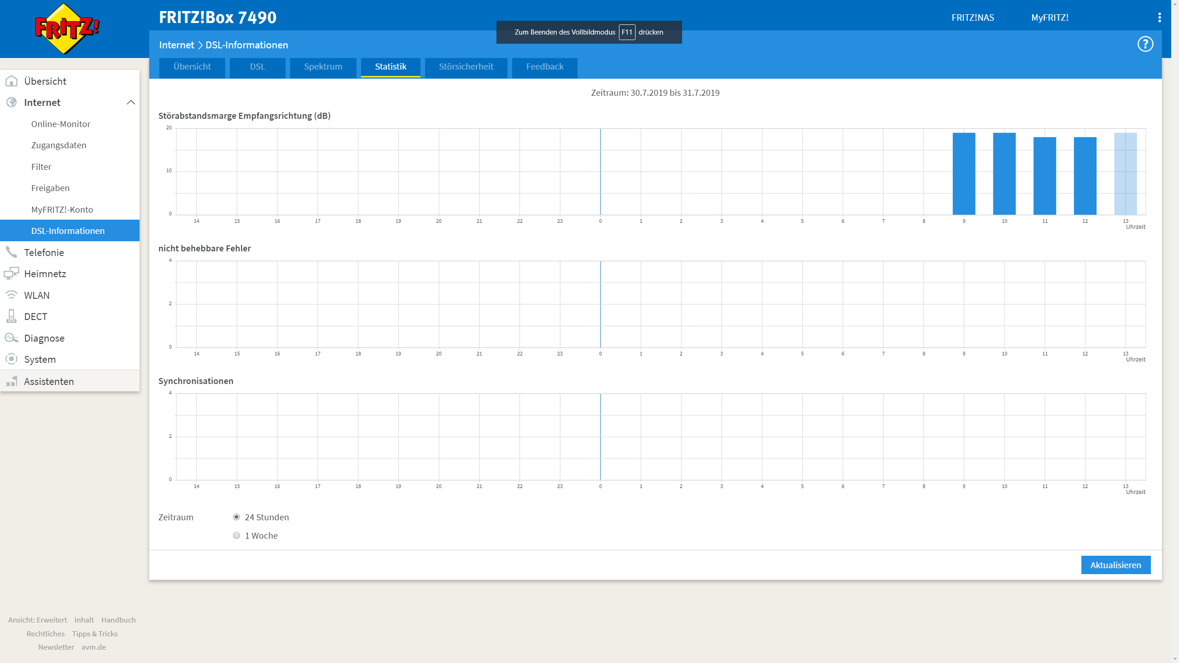Switch to the Spektrum tab
Image resolution: width=1179 pixels, height=663 pixels.
pyautogui.click(x=323, y=67)
